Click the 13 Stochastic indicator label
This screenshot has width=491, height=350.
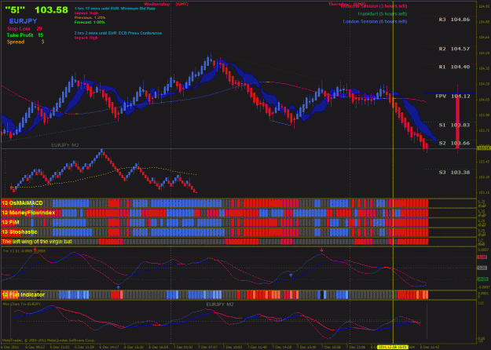pos(20,232)
